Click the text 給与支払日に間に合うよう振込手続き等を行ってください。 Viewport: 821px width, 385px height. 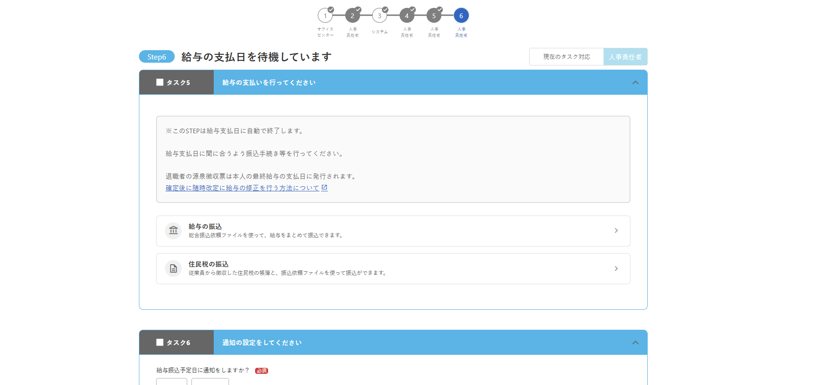256,154
